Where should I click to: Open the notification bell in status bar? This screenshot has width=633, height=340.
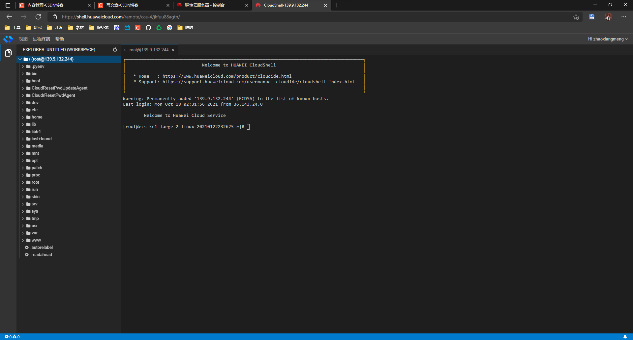click(625, 337)
